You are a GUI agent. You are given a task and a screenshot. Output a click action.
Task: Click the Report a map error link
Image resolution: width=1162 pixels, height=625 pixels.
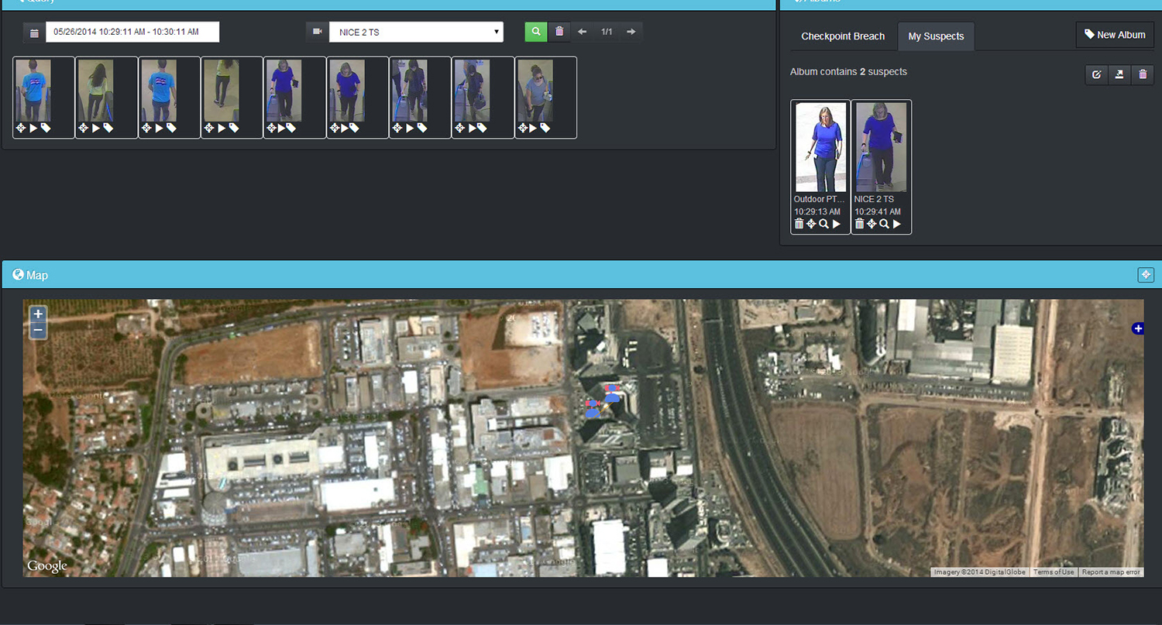[1110, 572]
